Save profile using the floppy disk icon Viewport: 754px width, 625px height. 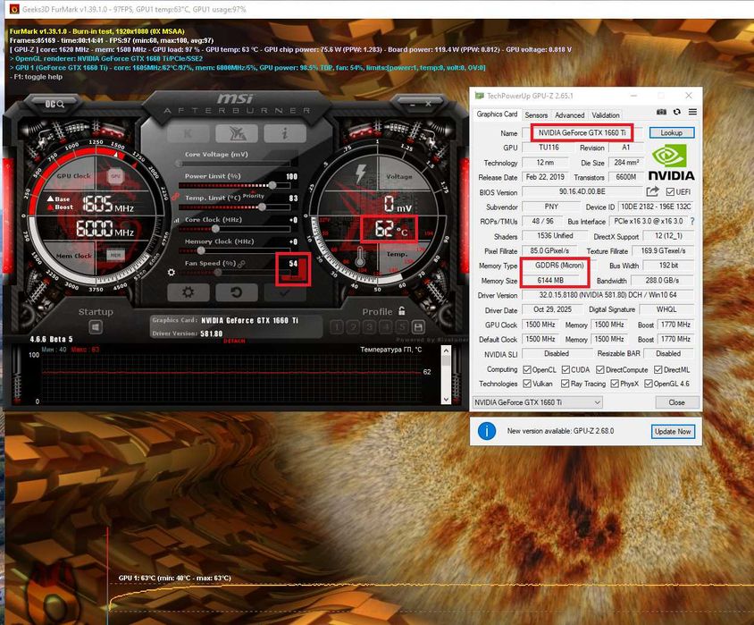418,327
